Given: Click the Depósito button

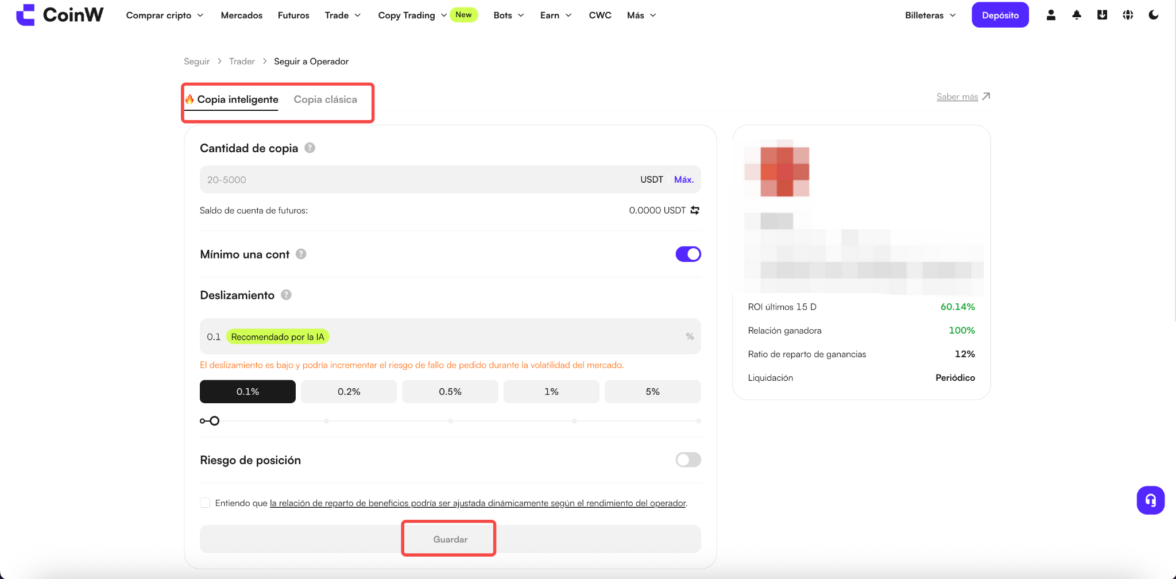Looking at the screenshot, I should pos(1000,15).
